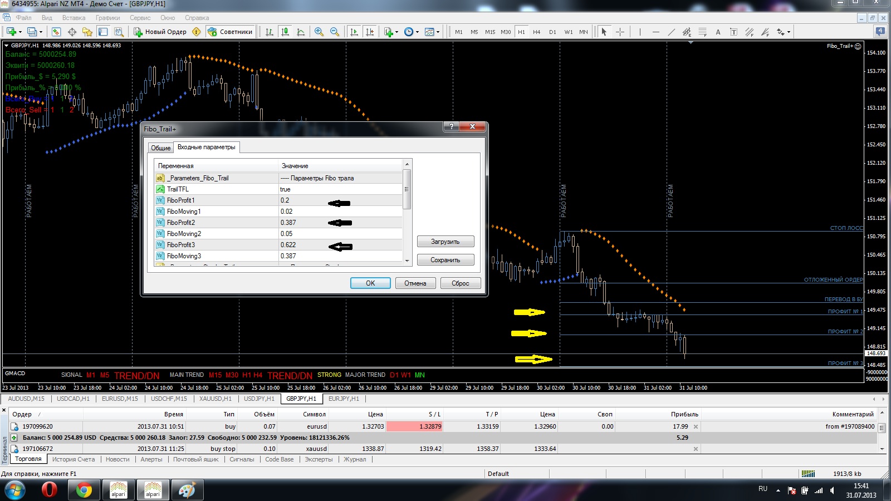Click the zoom in magnifier icon
The height and width of the screenshot is (501, 891).
pos(319,32)
